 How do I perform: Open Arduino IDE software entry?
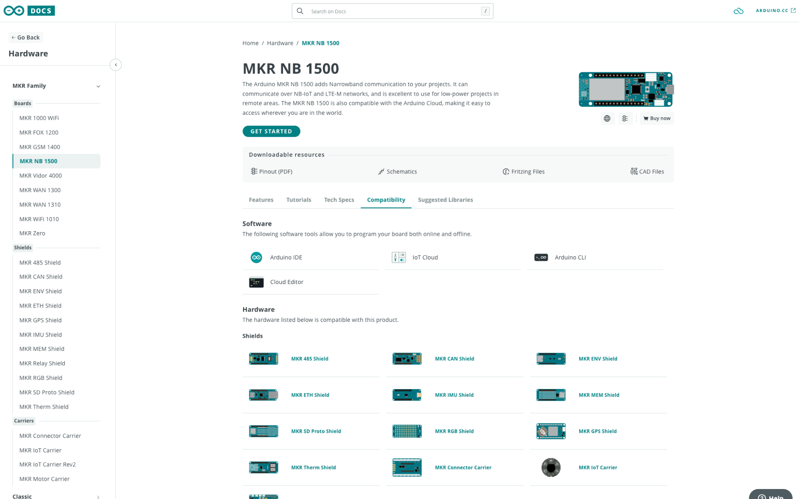pyautogui.click(x=286, y=257)
